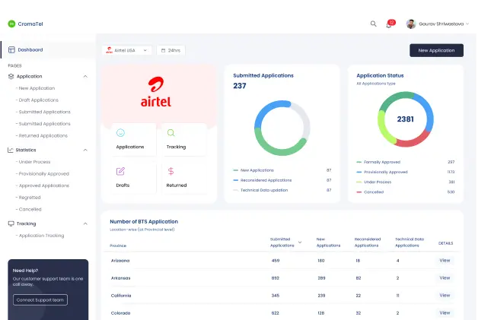Go to the Dashboard menu item
The height and width of the screenshot is (320, 491).
click(48, 49)
